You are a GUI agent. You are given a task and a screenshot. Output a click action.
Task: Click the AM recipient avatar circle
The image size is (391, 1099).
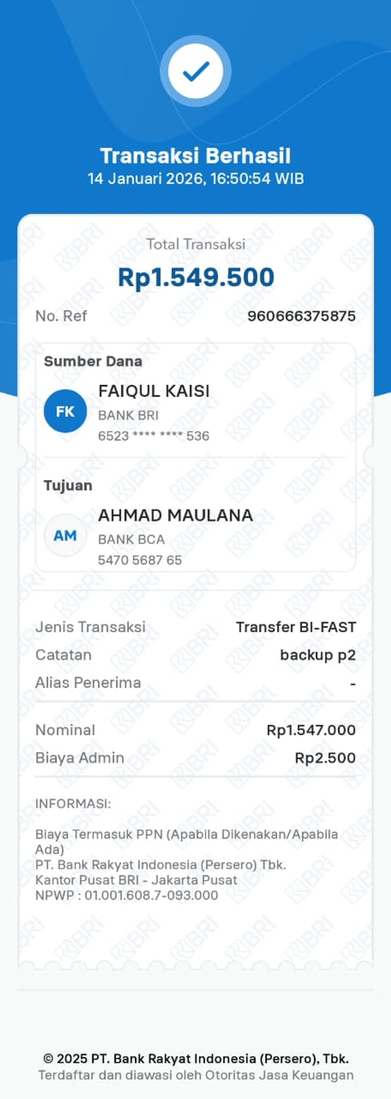65,535
